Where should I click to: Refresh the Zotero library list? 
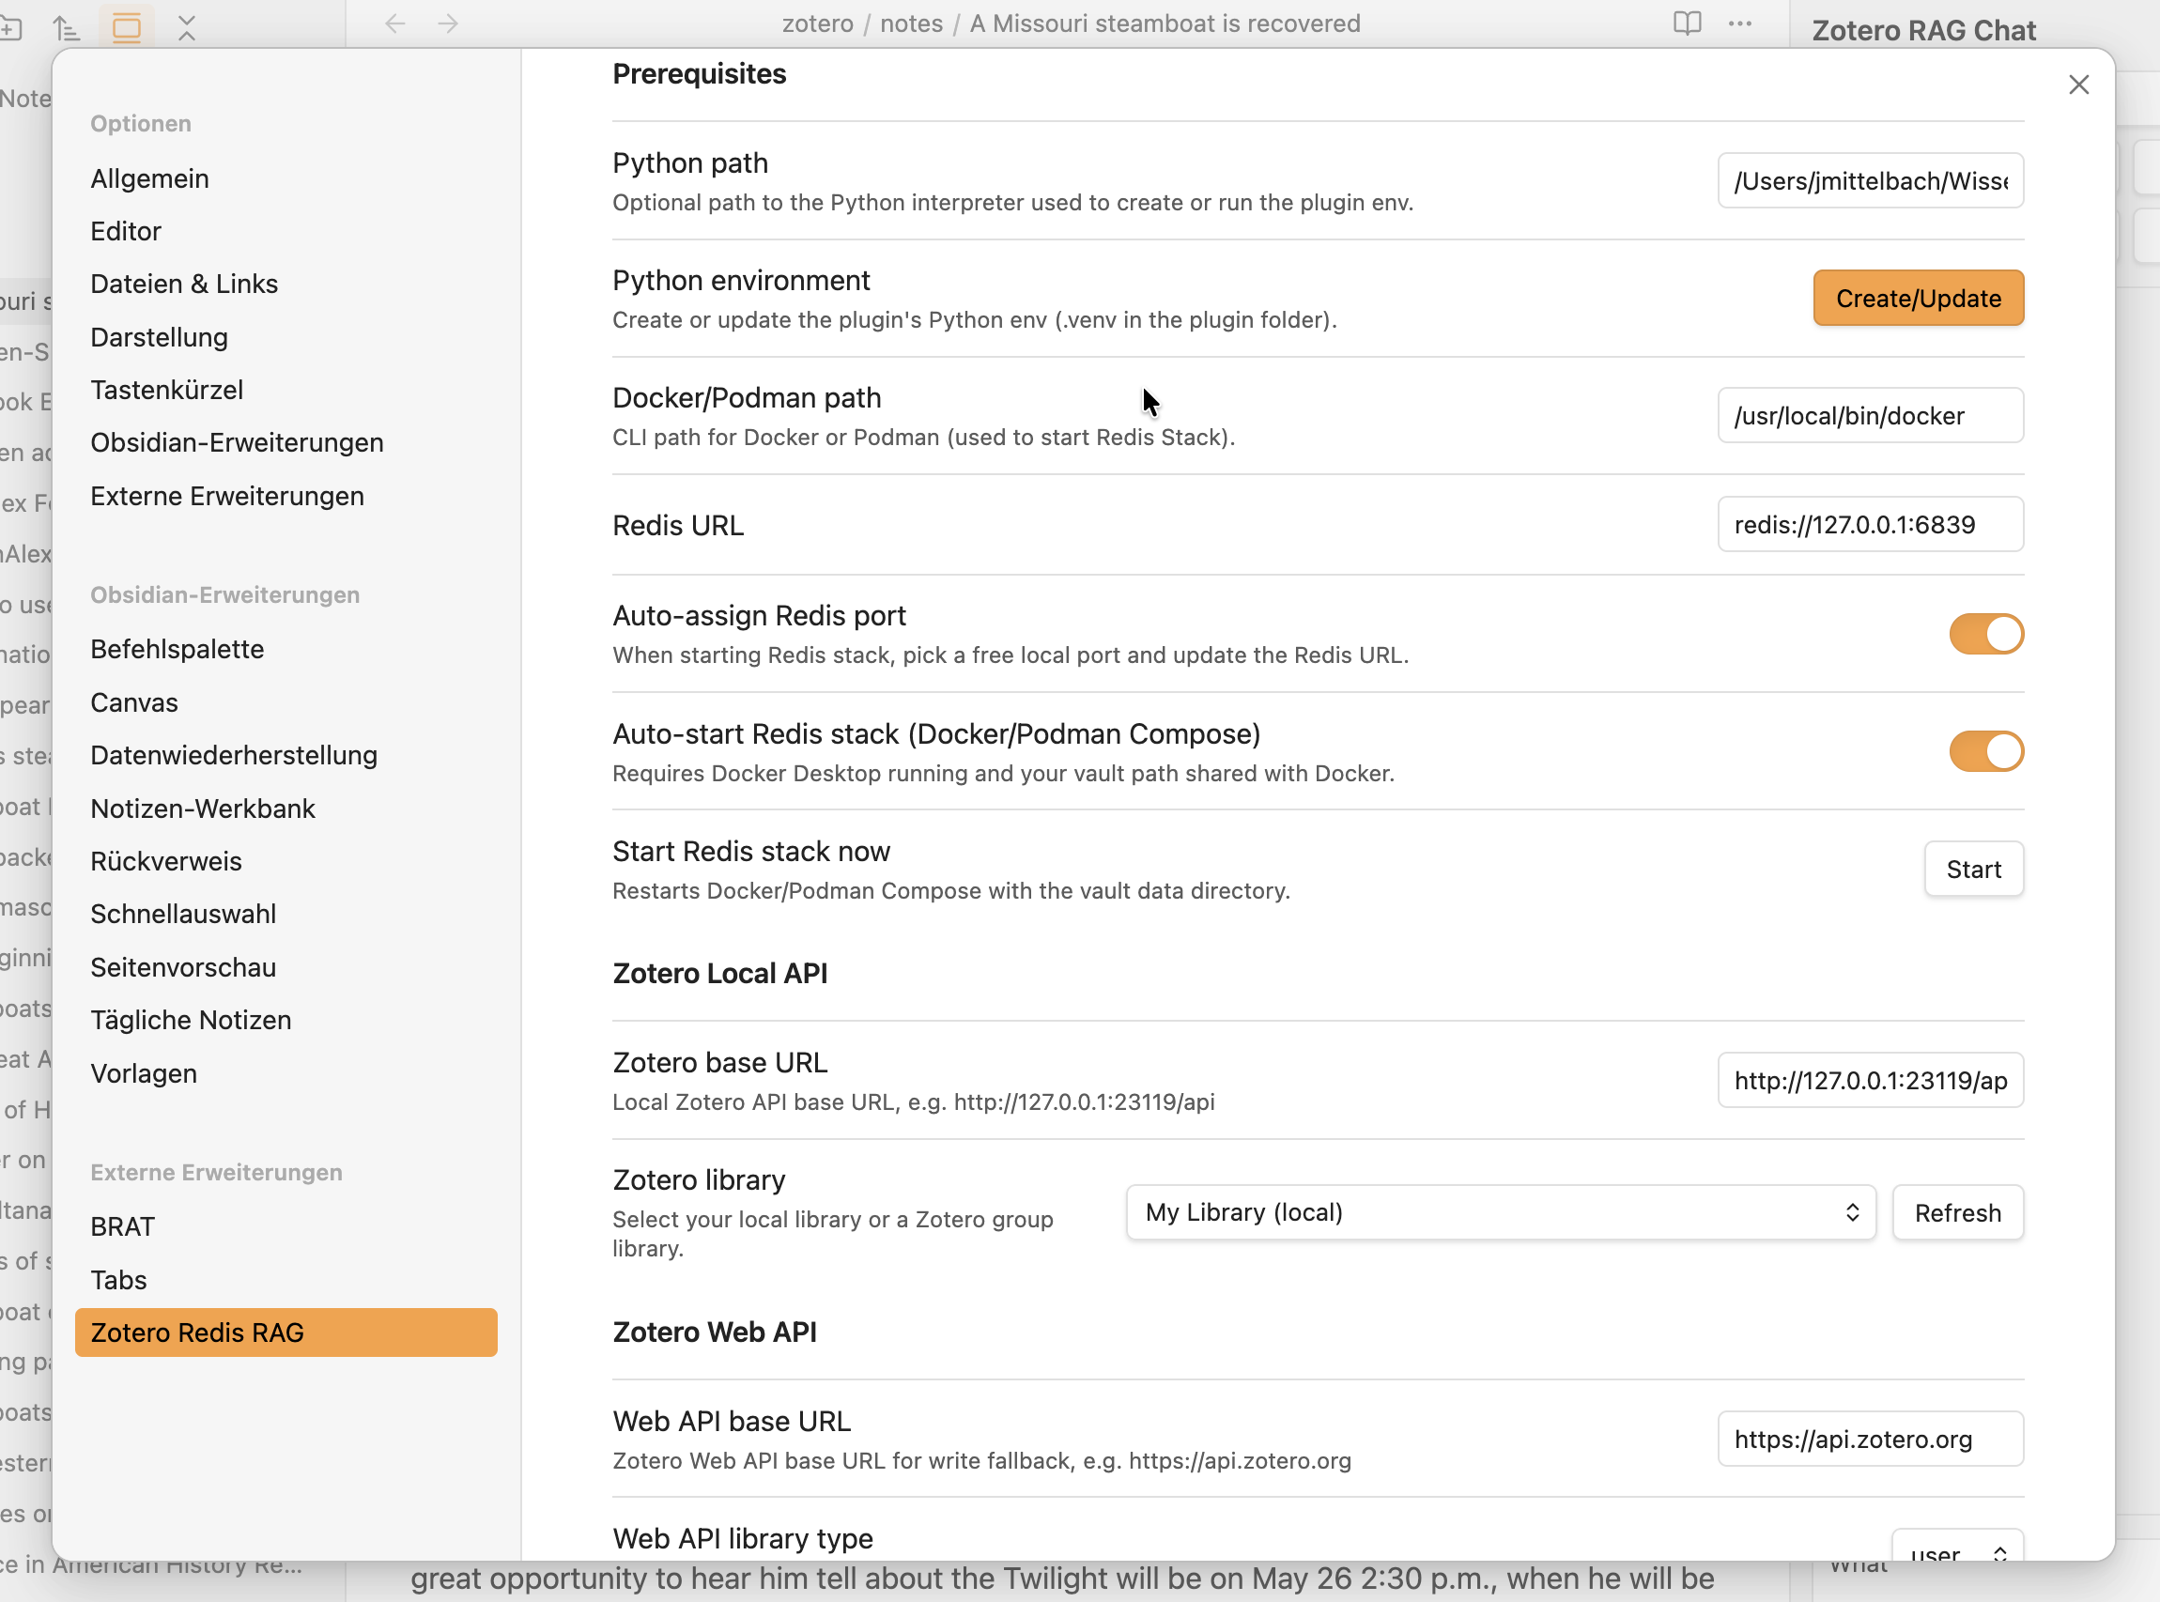pyautogui.click(x=1957, y=1212)
